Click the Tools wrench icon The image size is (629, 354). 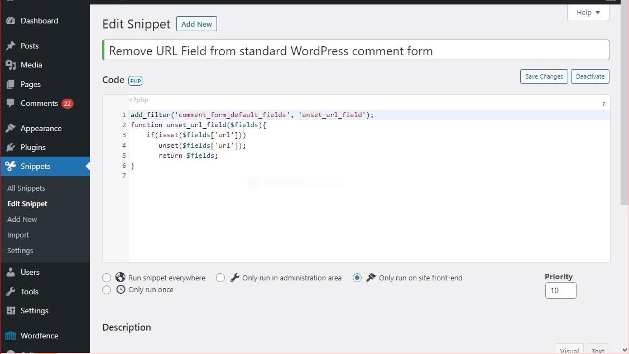11,292
